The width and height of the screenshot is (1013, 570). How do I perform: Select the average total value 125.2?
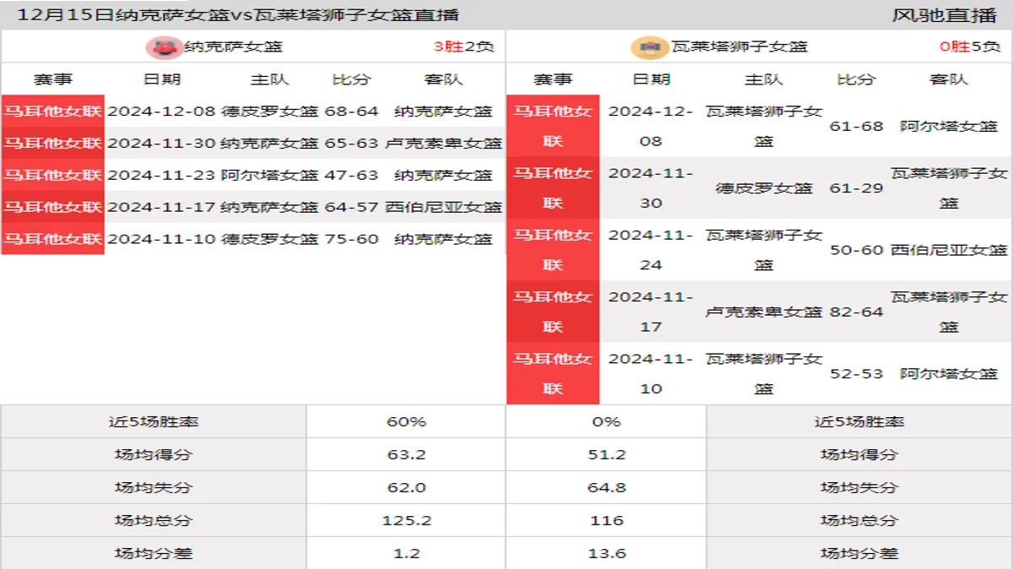coord(406,520)
